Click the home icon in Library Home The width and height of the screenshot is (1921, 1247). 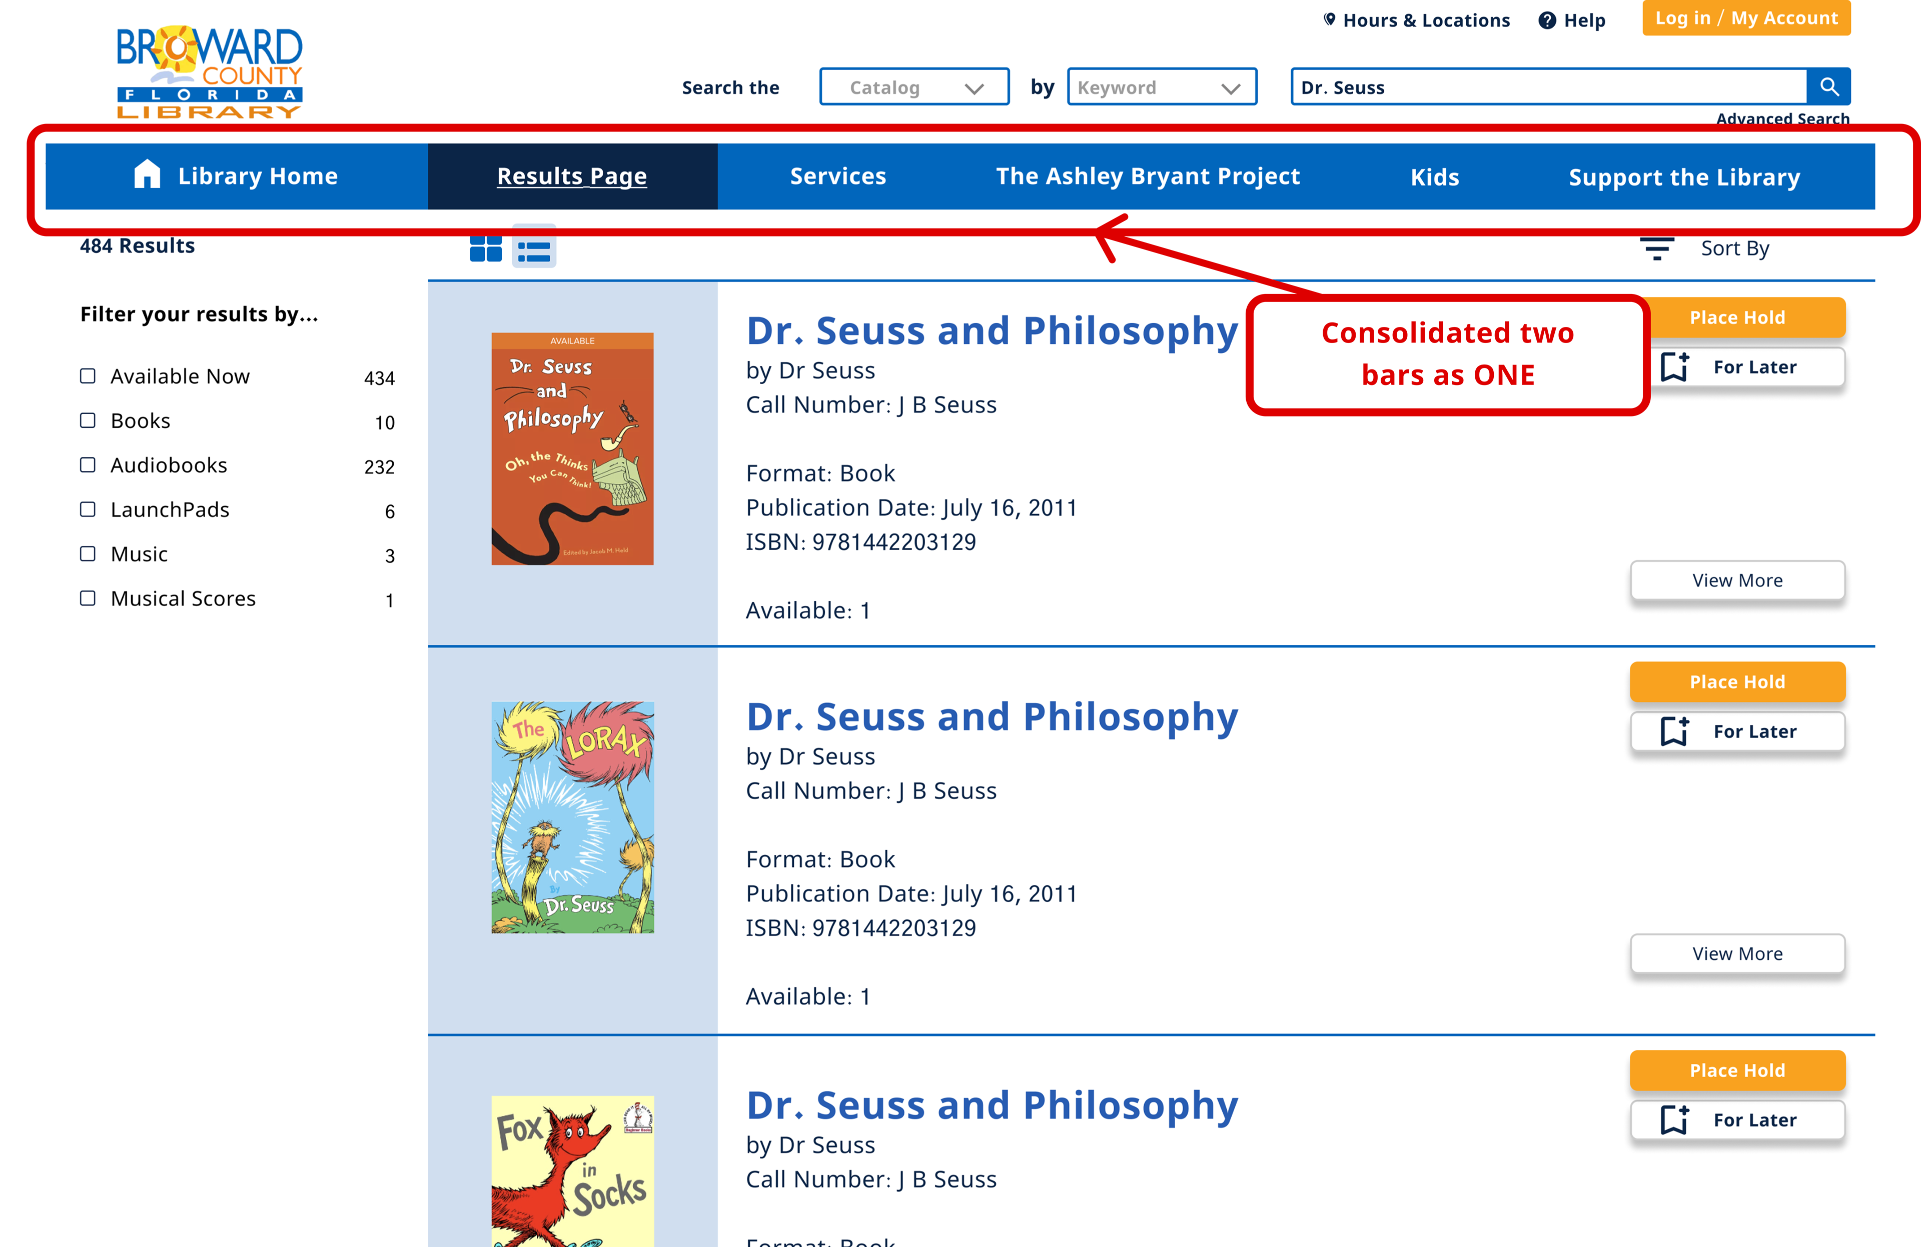(x=147, y=174)
